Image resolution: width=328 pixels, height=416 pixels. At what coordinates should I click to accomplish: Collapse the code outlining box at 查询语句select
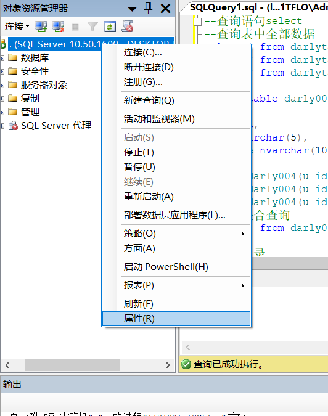197,21
